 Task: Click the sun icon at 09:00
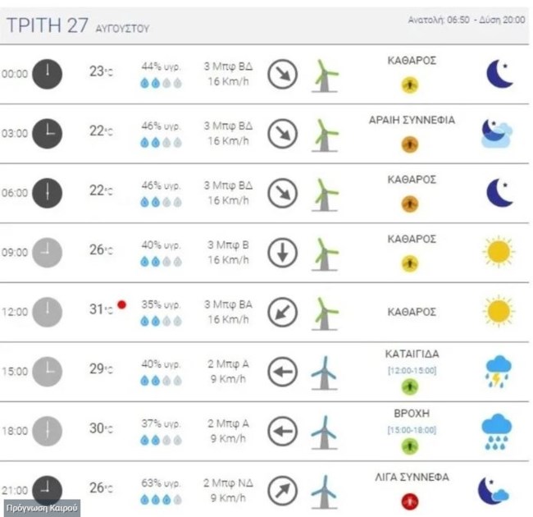click(x=498, y=252)
